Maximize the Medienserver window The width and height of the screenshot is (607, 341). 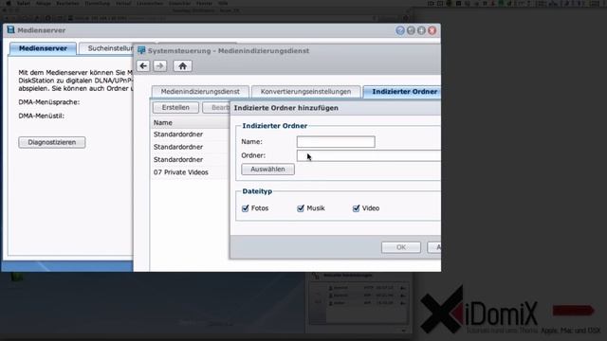point(421,30)
